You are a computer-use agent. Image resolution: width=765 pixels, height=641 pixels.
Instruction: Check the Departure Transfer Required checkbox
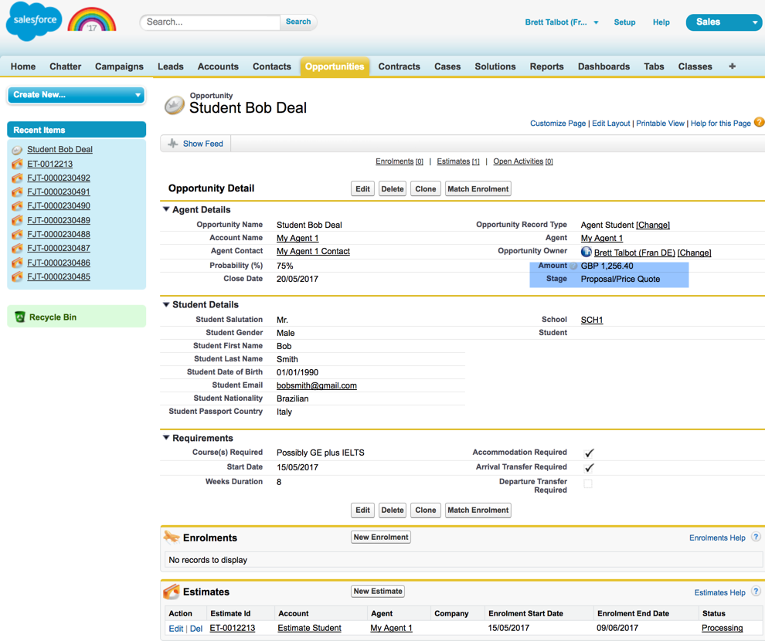pyautogui.click(x=588, y=484)
